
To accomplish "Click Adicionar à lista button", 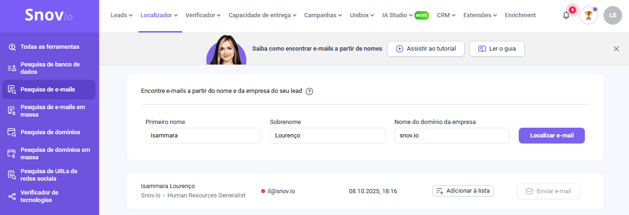I will tap(463, 191).
